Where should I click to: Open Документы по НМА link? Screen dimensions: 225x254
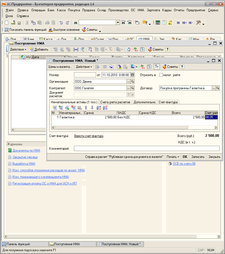tap(26, 150)
